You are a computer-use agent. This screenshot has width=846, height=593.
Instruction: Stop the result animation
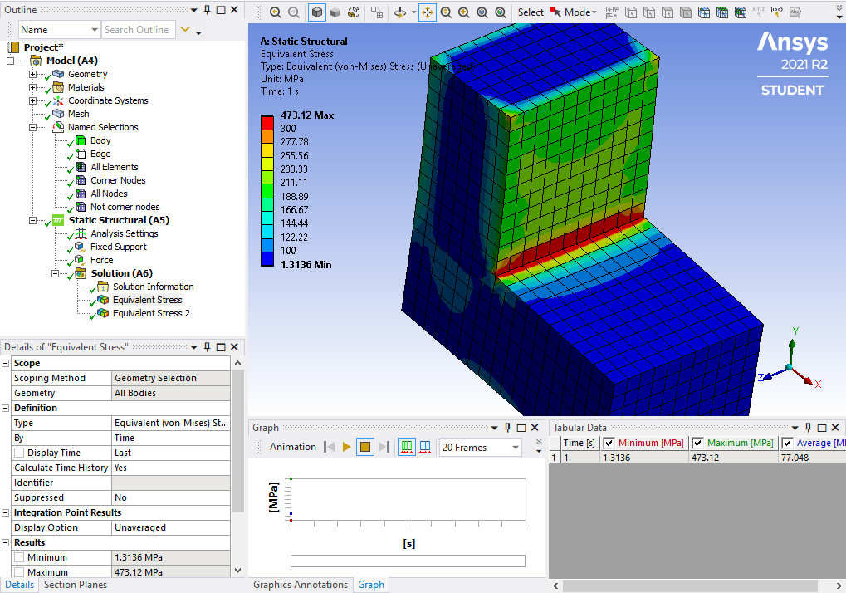click(365, 447)
